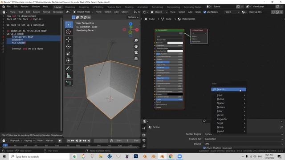Enable the subtract selection mode button
This screenshot has width=285, height=160.
81,17
